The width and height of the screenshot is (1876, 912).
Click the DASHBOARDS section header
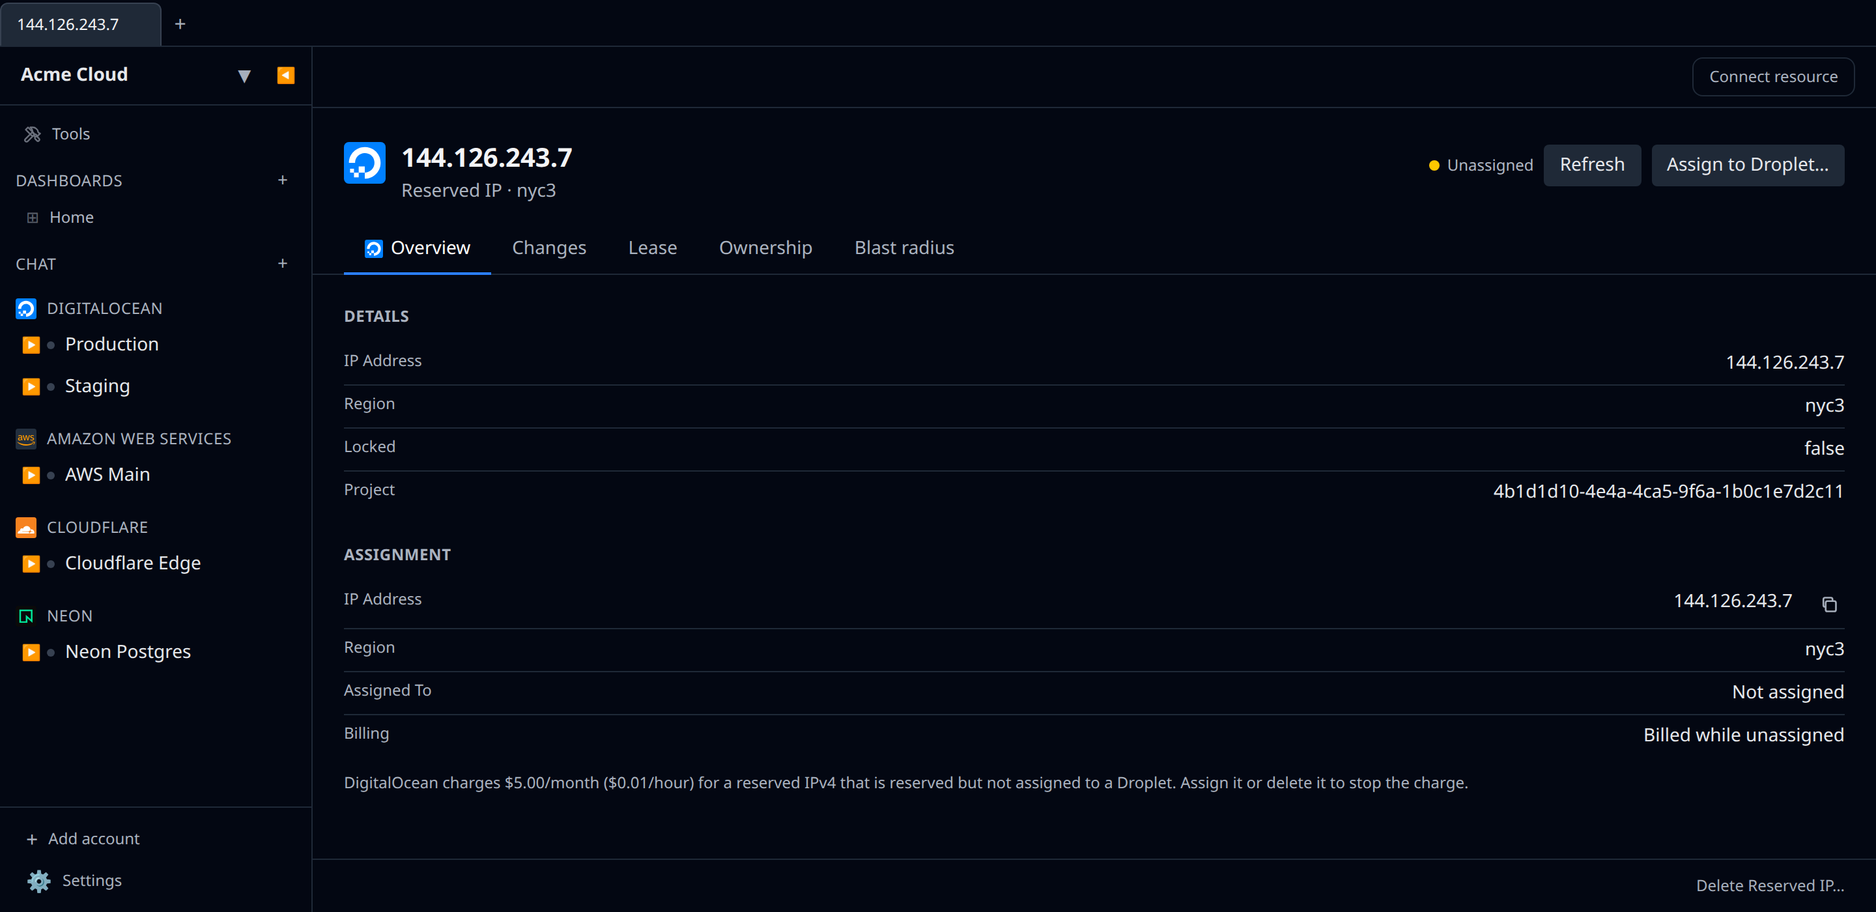pyautogui.click(x=69, y=180)
